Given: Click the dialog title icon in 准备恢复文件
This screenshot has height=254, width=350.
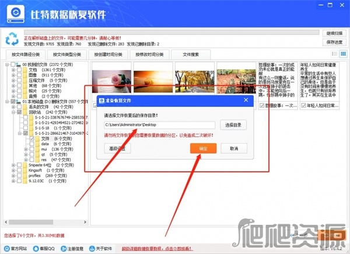Looking at the screenshot, I should (101, 100).
